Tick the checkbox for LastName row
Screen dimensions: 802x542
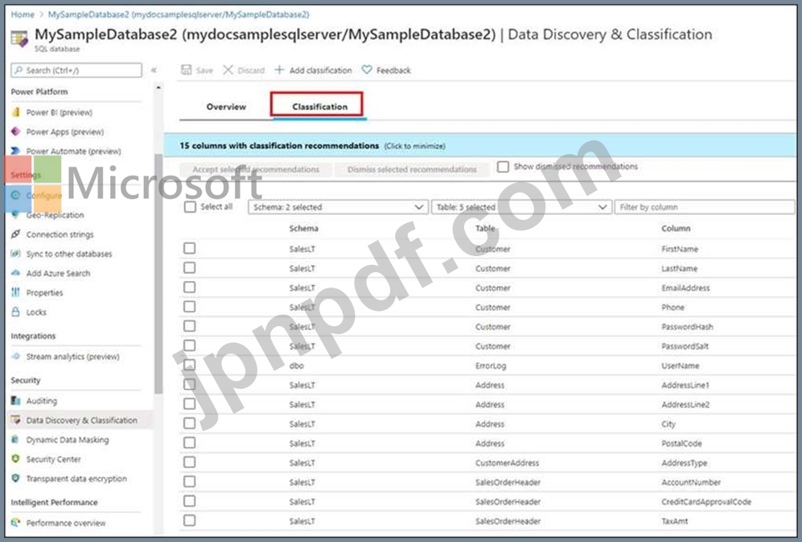190,268
